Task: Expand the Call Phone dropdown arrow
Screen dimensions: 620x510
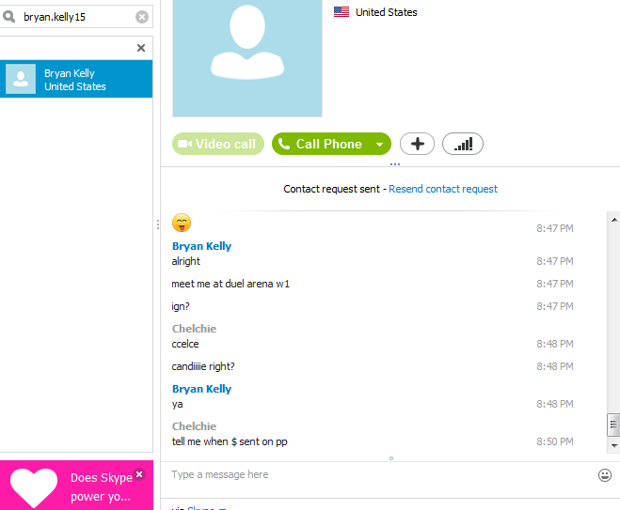Action: [379, 144]
